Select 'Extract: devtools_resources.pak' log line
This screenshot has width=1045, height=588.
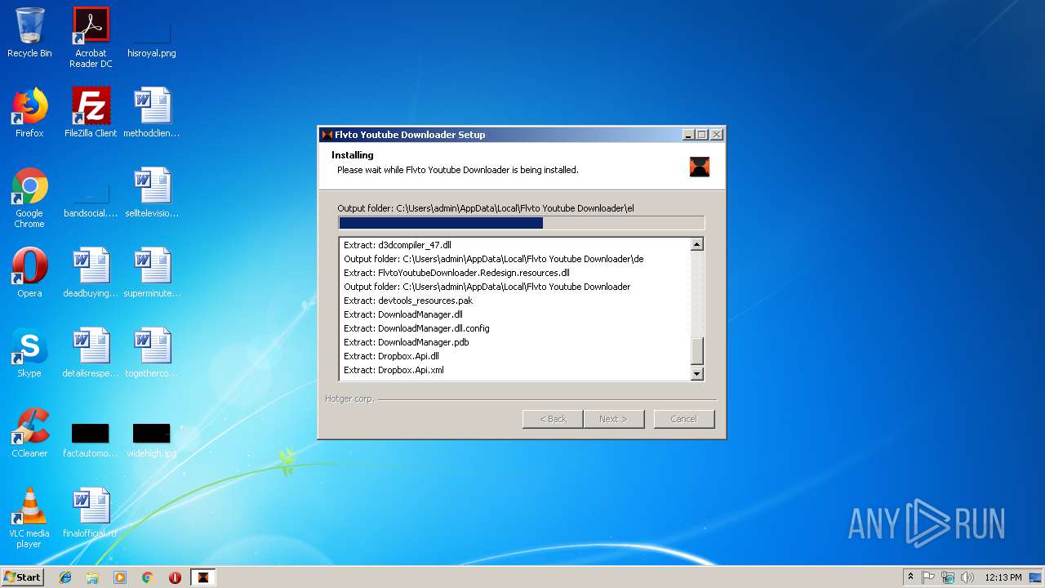coord(408,301)
